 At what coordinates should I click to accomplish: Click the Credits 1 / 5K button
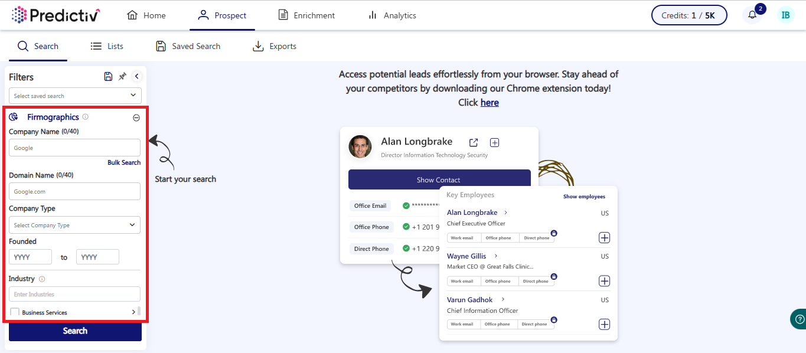pyautogui.click(x=689, y=15)
